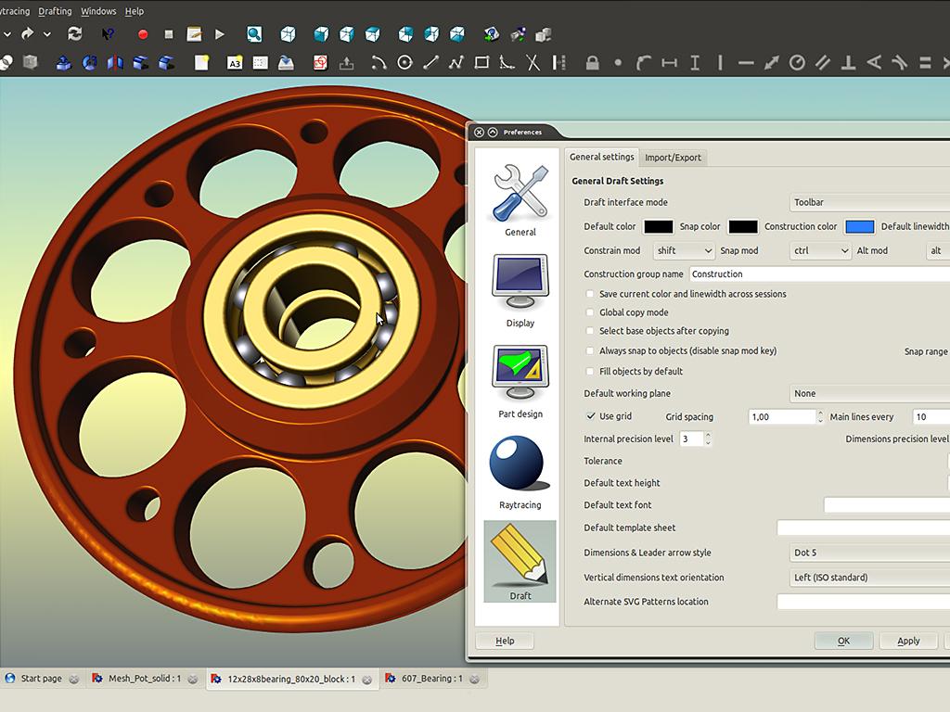
Task: Pick the Default color swatch
Action: click(658, 226)
